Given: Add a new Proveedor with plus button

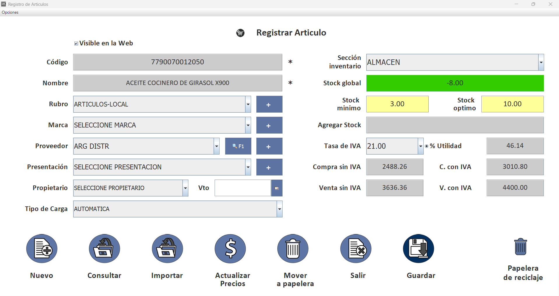Looking at the screenshot, I should pos(269,146).
